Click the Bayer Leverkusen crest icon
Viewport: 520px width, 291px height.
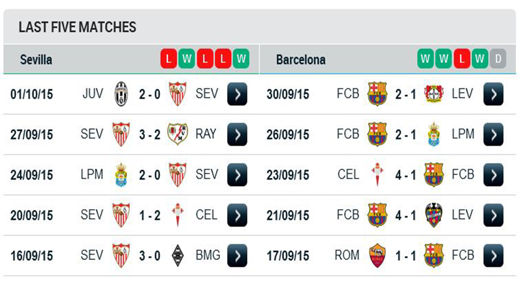coord(434,94)
